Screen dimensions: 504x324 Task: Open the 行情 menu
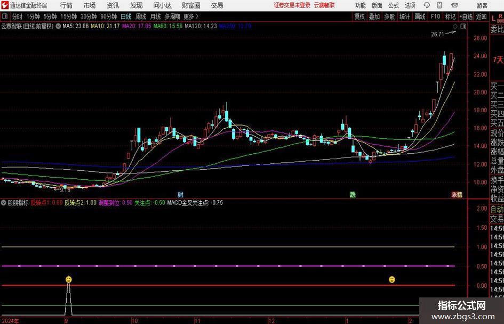pos(66,5)
